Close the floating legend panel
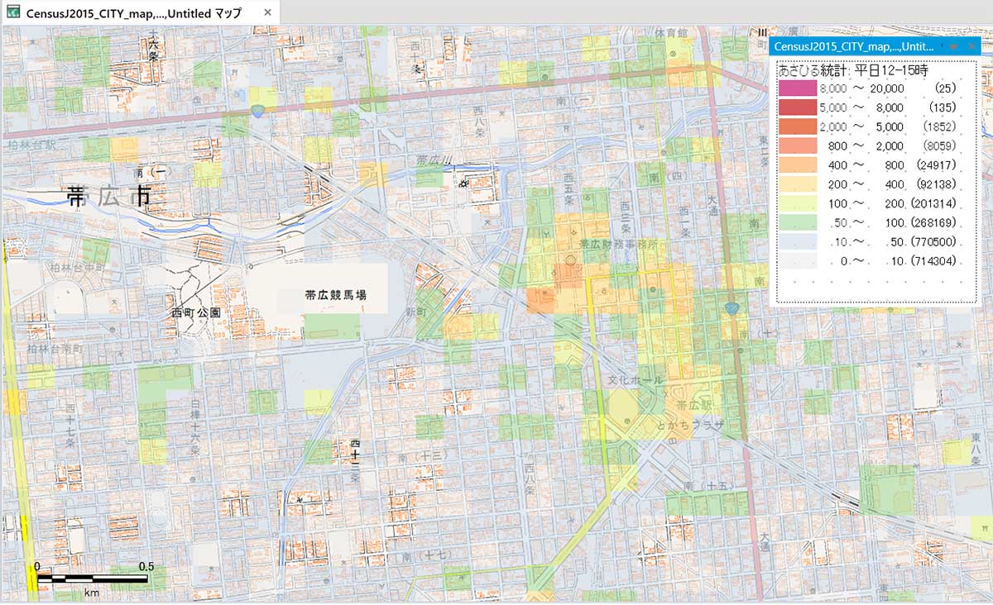Screen dimensions: 993x605 coord(971,46)
